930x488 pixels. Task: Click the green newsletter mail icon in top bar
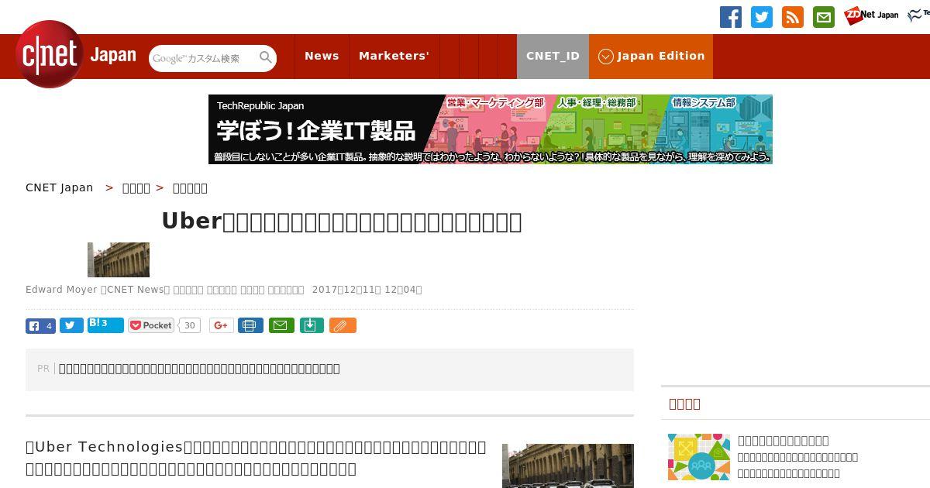pos(824,17)
